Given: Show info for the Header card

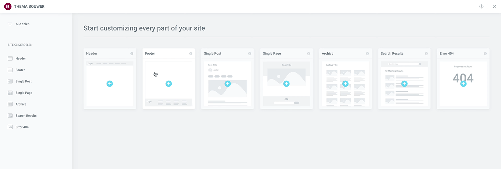Looking at the screenshot, I should point(132,54).
